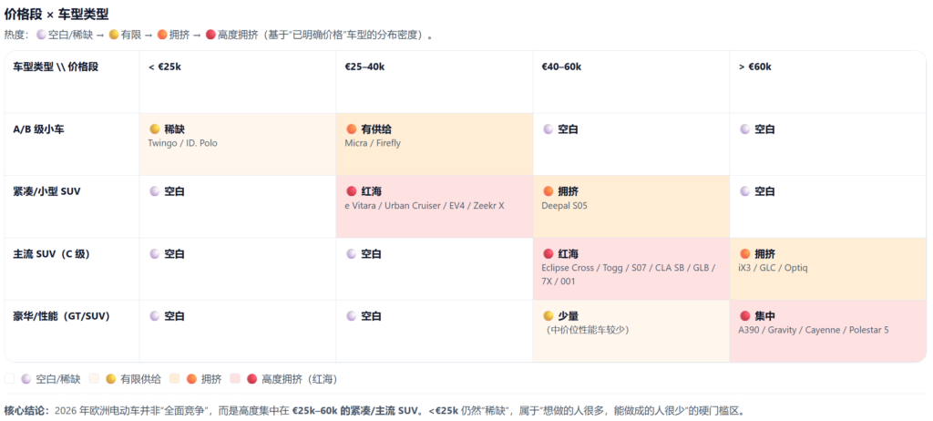
Task: Click the yellow dot beside 少量
Action: pos(549,315)
